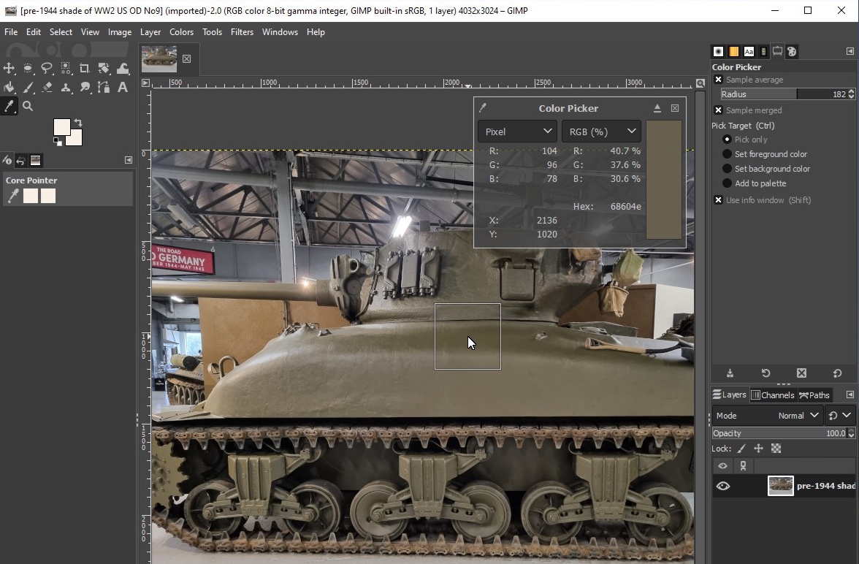Select the Free Select lasso tool

tap(47, 68)
